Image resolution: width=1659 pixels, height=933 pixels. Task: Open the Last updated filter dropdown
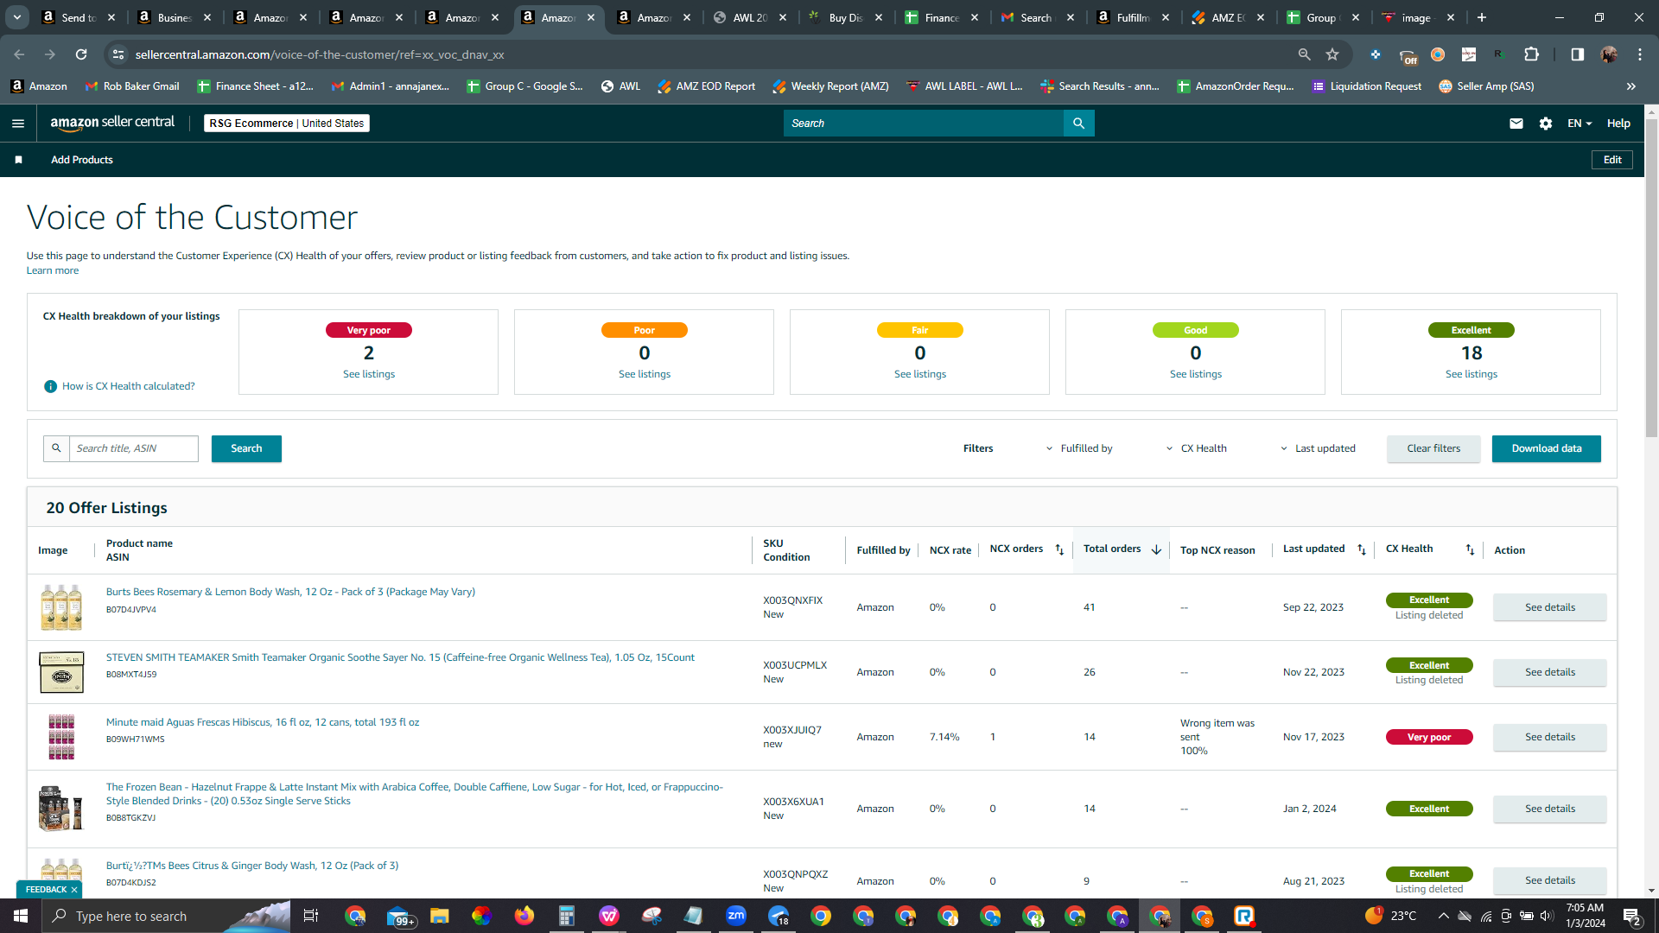[1319, 448]
